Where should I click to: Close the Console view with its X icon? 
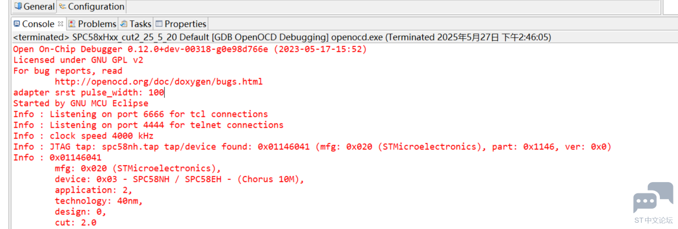point(61,24)
